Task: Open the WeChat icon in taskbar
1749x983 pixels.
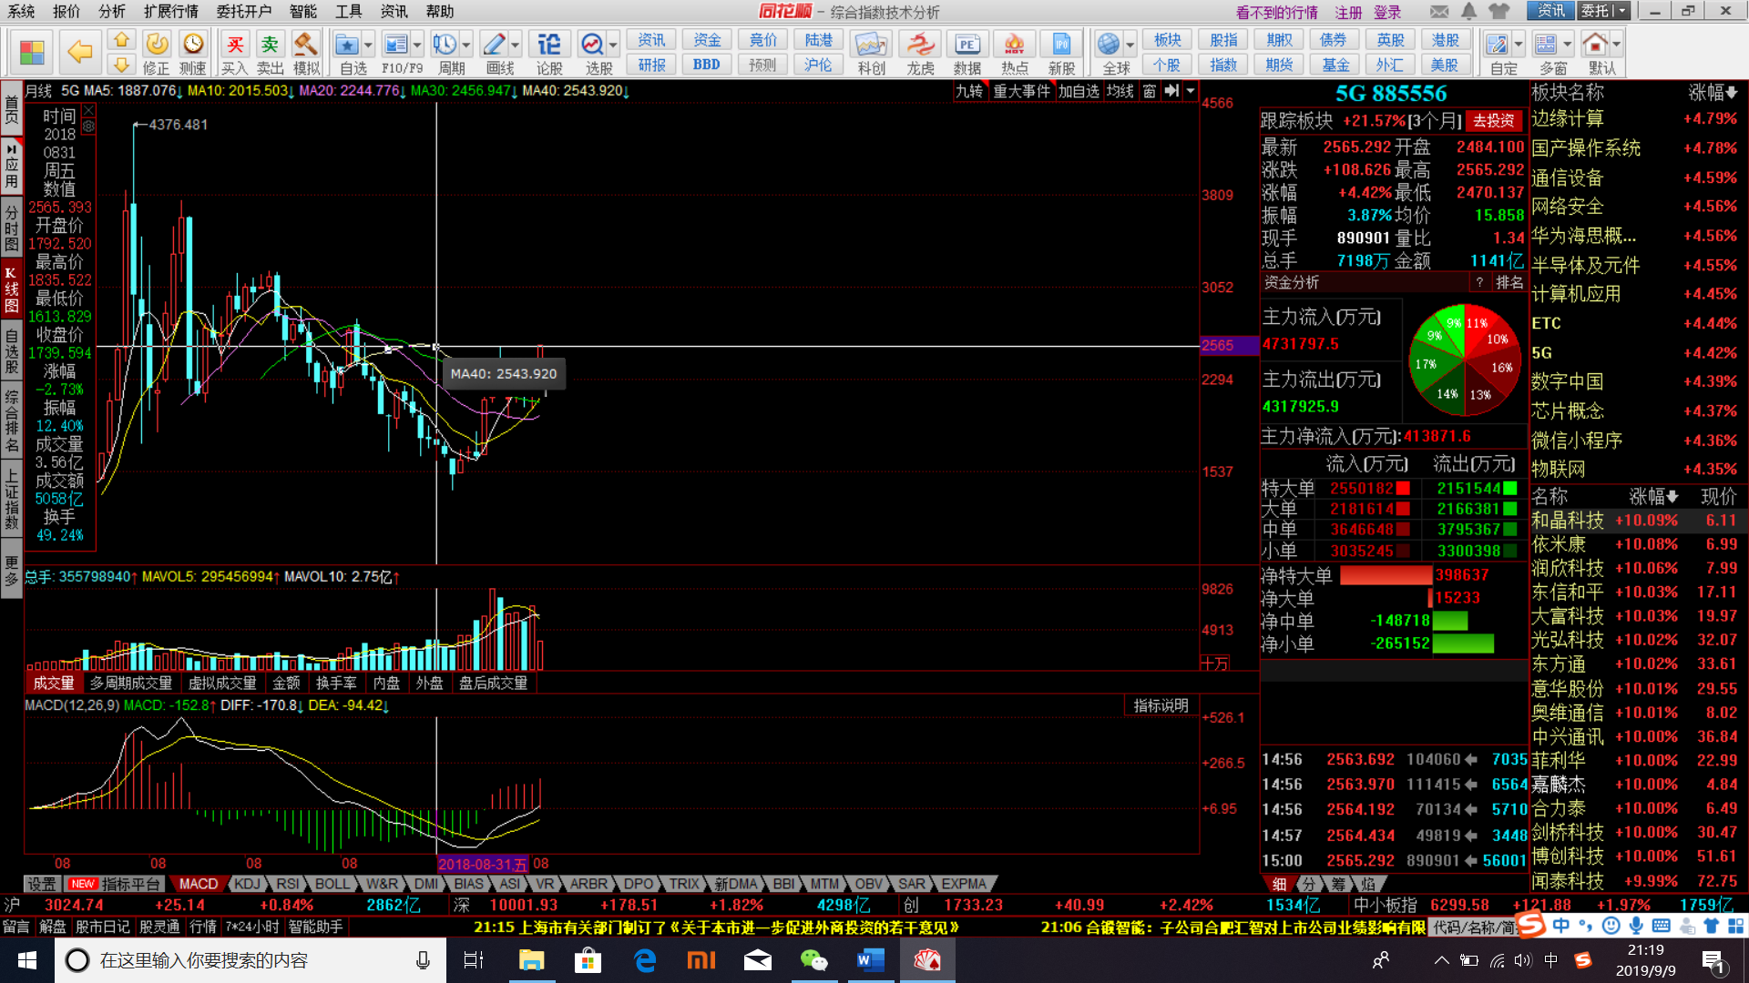Action: 813,960
